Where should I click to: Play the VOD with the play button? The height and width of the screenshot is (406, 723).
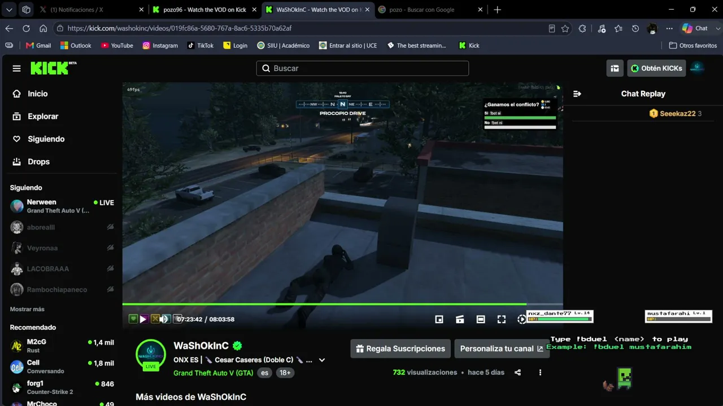(x=143, y=319)
